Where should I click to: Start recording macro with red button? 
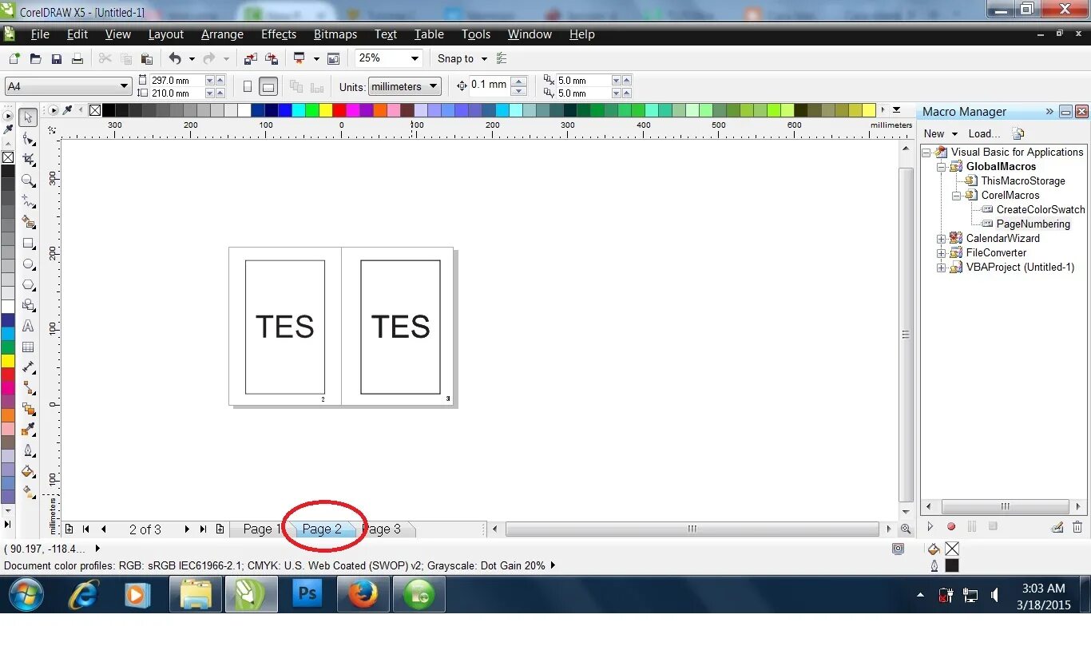point(951,527)
